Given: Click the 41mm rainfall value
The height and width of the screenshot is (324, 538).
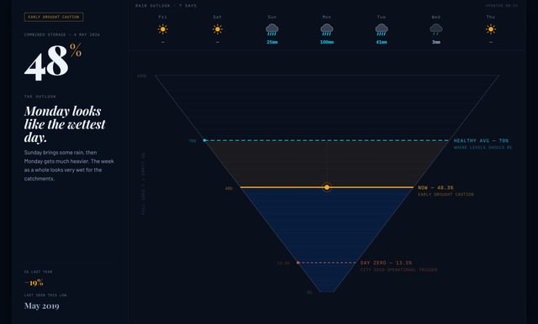Looking at the screenshot, I should coord(382,42).
